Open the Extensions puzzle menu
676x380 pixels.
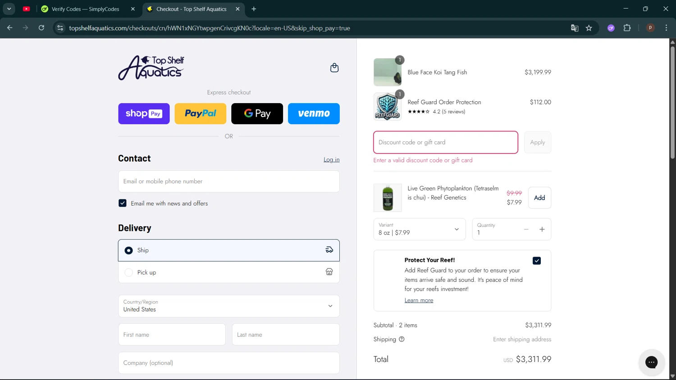click(627, 28)
